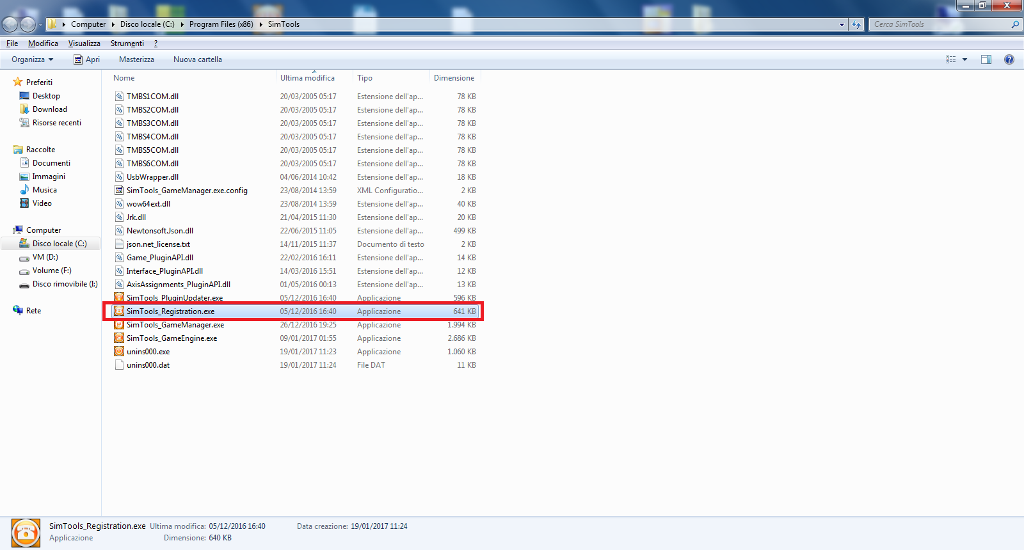1024x550 pixels.
Task: Click the large SimTools_Registration icon in details pane
Action: 26,533
